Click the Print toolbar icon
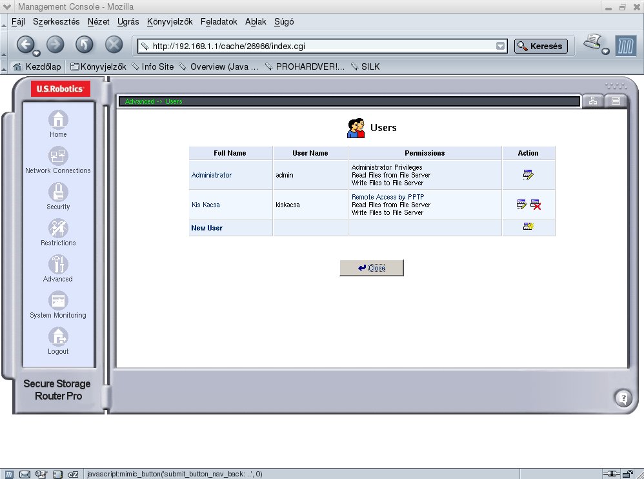 592,42
